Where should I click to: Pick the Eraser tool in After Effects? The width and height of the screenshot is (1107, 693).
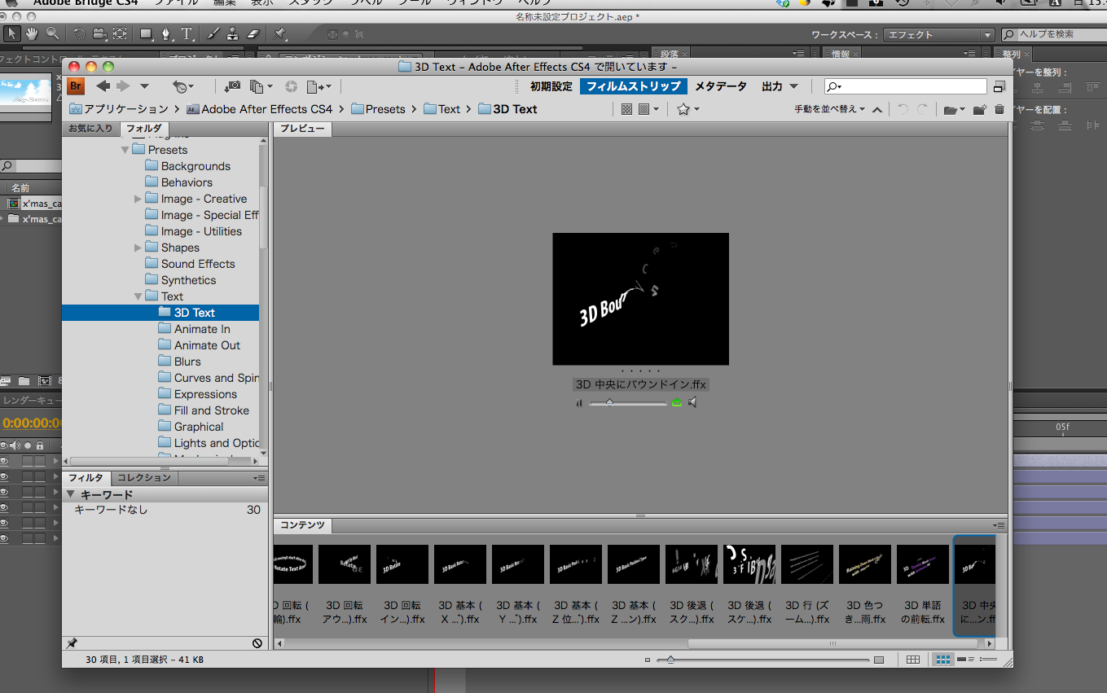pos(252,33)
